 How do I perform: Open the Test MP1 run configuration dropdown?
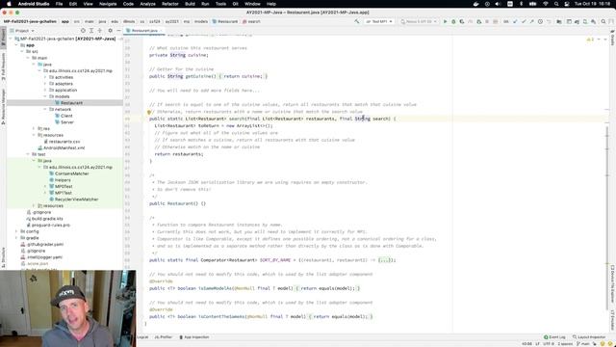[379, 21]
